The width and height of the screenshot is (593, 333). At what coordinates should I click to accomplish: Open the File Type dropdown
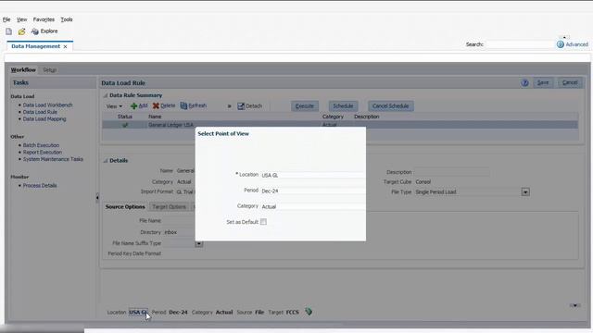pyautogui.click(x=525, y=192)
